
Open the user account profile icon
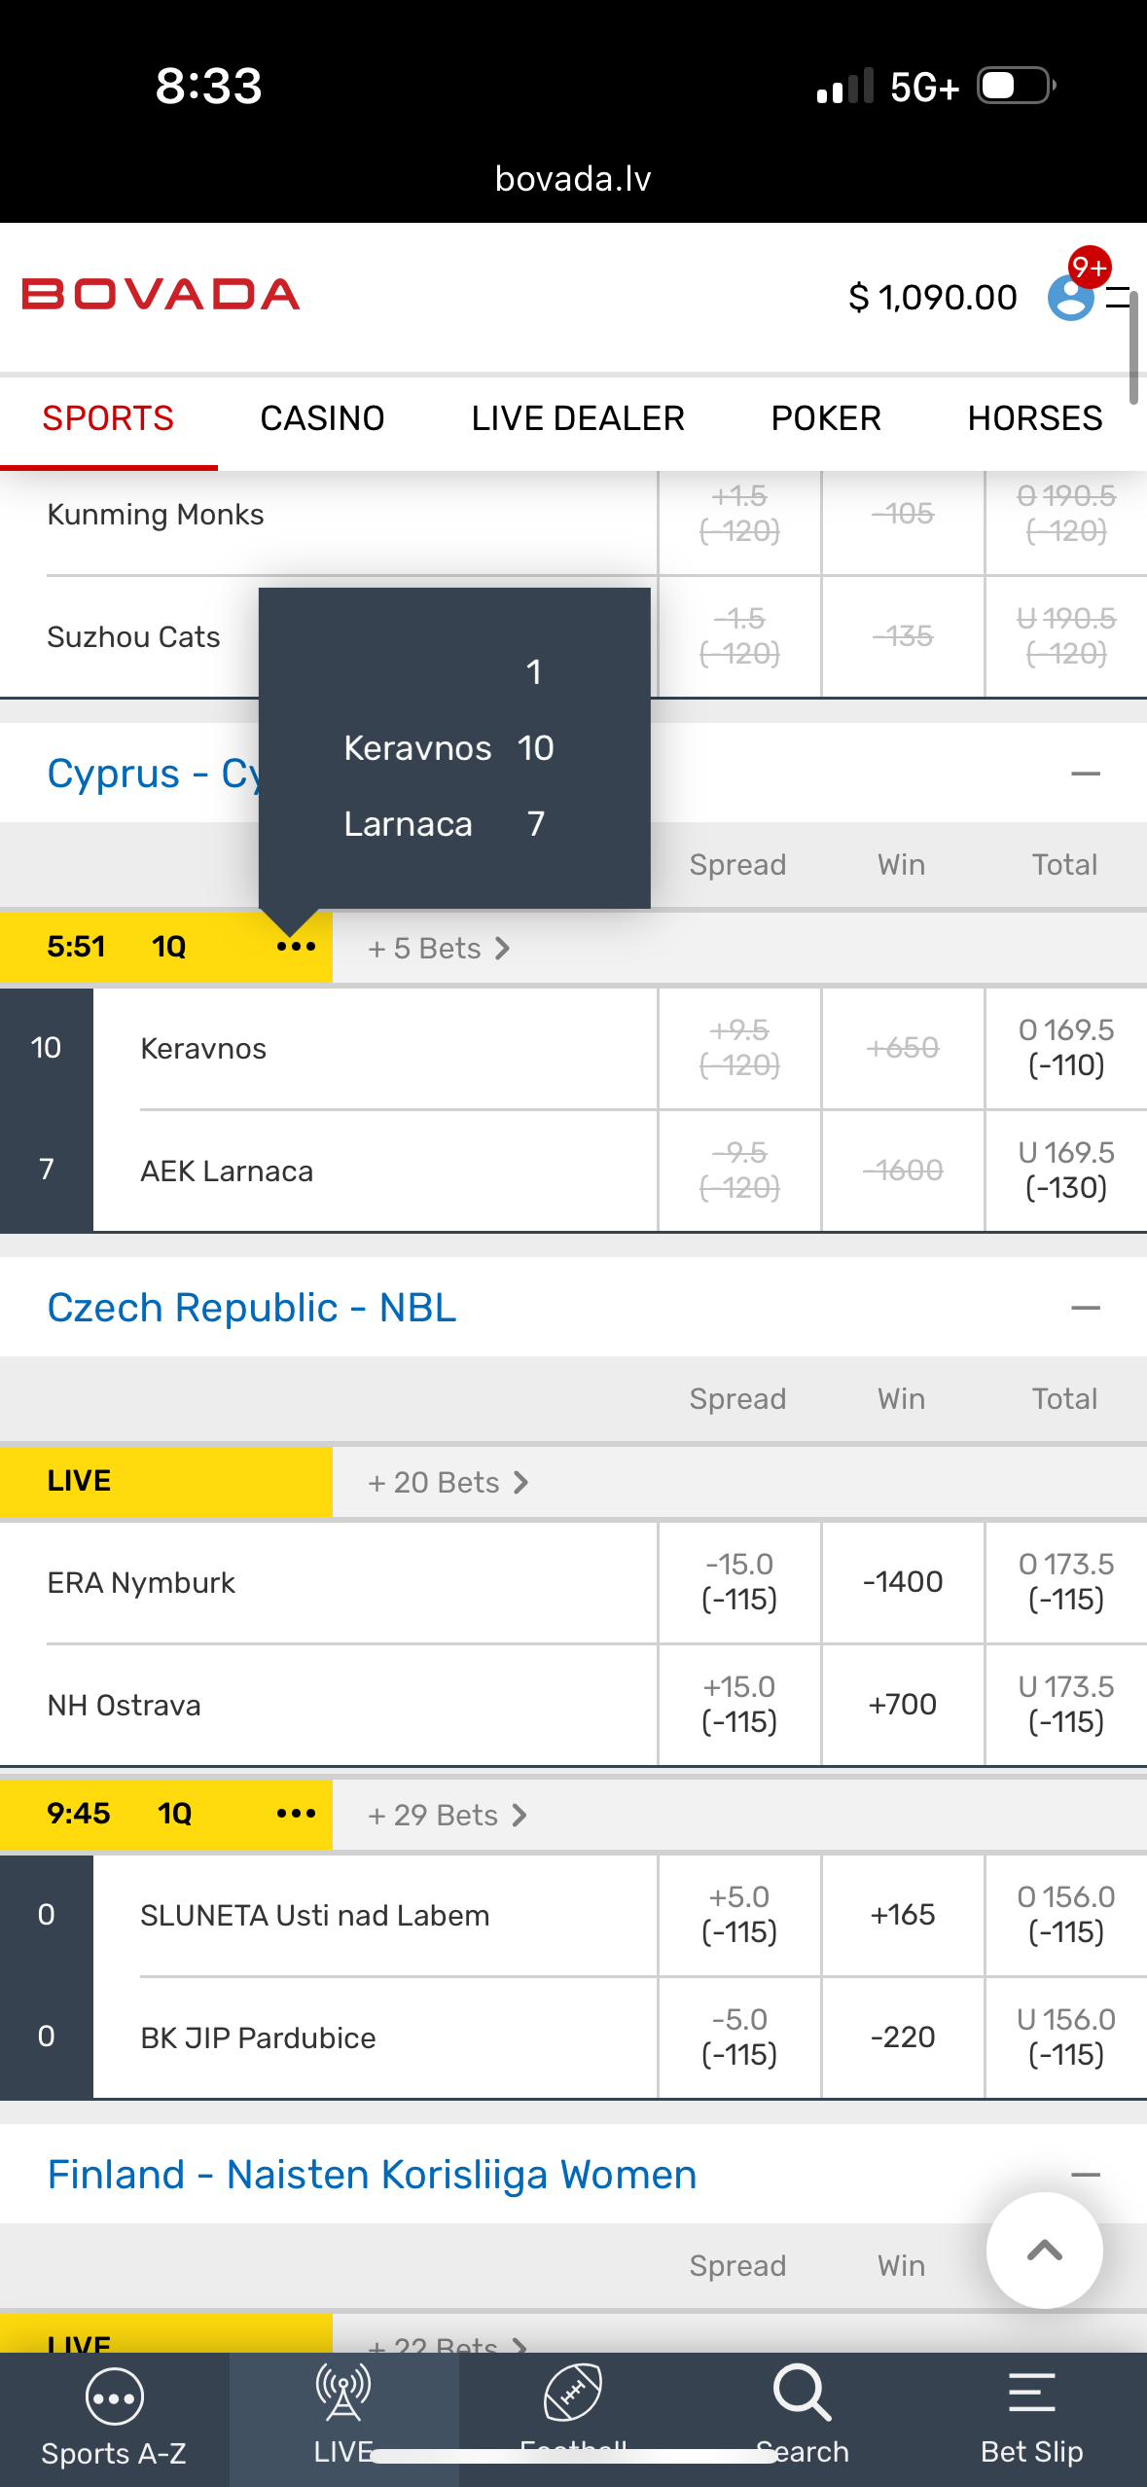(x=1070, y=297)
